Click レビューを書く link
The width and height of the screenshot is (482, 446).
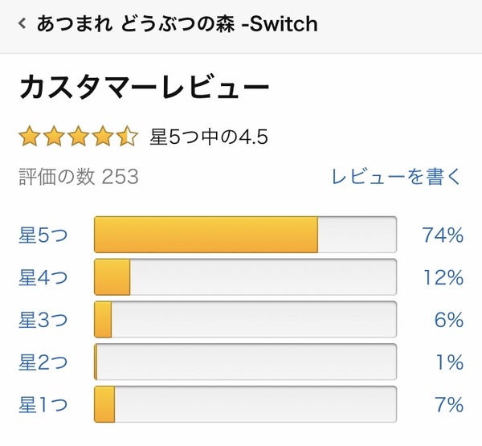(397, 176)
